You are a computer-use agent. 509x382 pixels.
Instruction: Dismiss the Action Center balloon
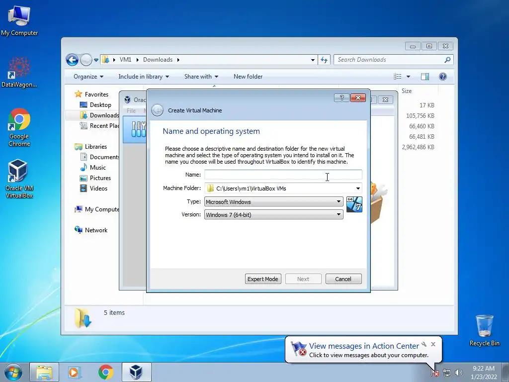433,344
